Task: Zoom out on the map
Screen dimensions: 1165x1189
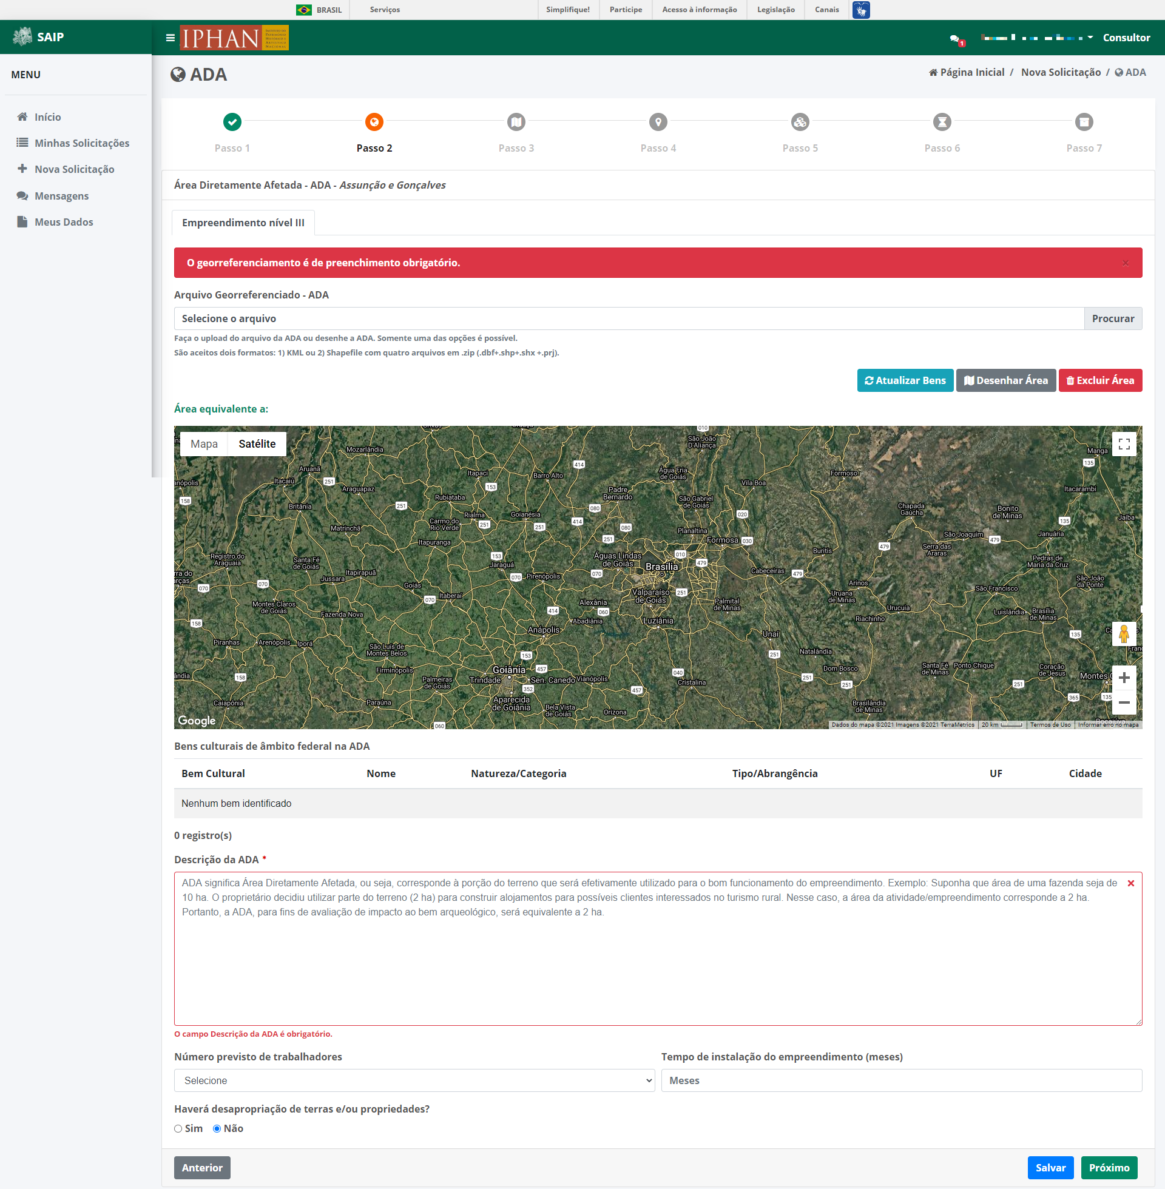Action: point(1123,702)
